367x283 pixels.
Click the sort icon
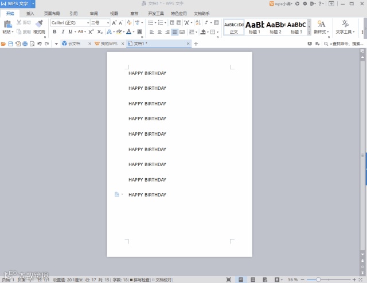[198, 22]
